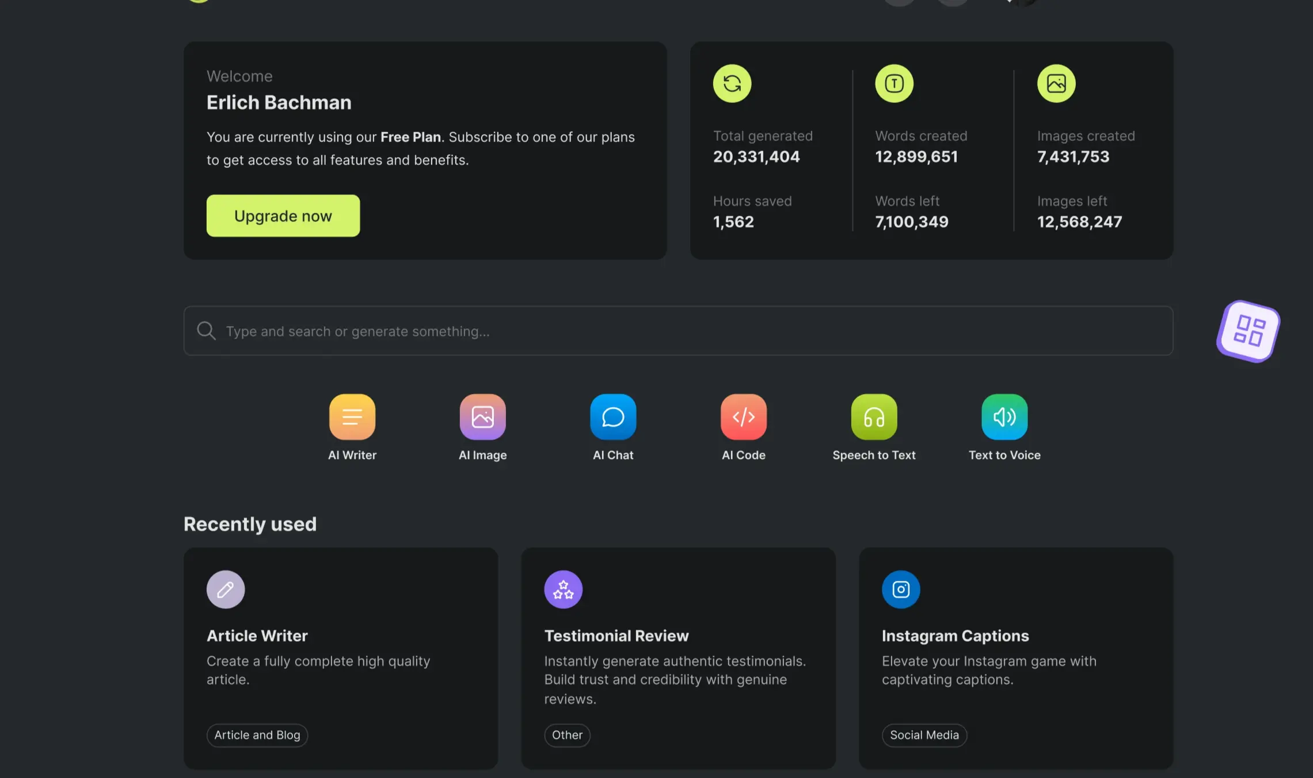The height and width of the screenshot is (778, 1313).
Task: Click the Total generated refresh icon
Action: (732, 83)
